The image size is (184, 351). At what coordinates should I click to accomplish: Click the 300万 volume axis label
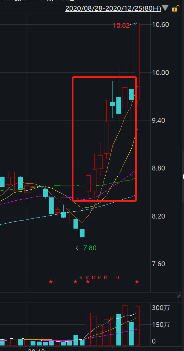[161, 308]
